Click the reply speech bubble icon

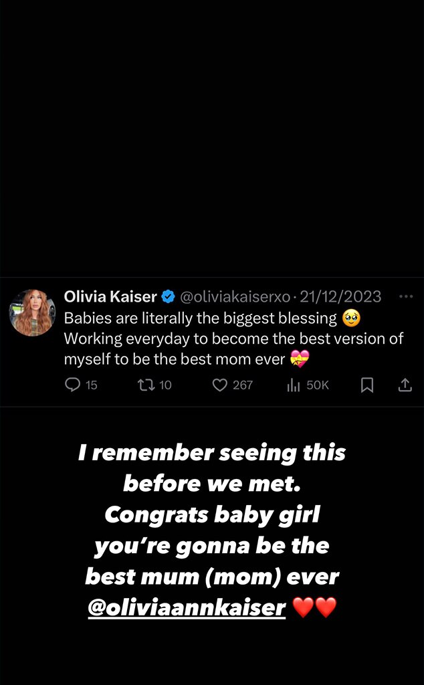coord(73,385)
